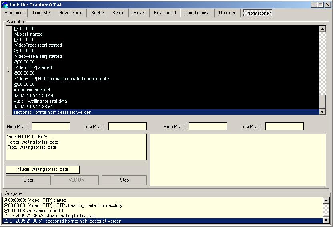The height and width of the screenshot is (227, 333).
Task: Click the bottom log scroll down arrow
Action: coord(326,221)
